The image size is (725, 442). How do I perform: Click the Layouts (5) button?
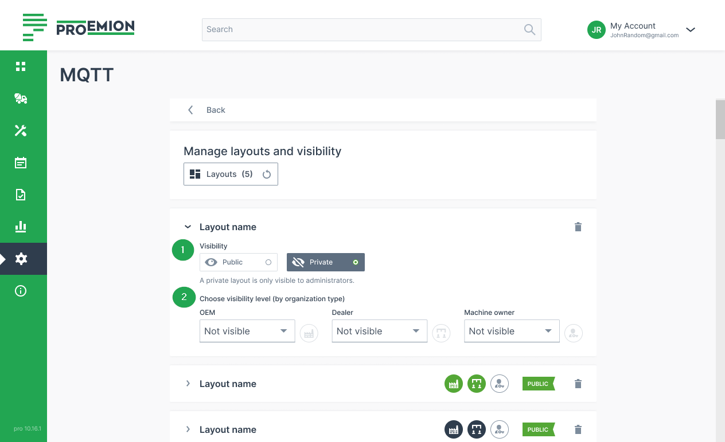point(231,174)
